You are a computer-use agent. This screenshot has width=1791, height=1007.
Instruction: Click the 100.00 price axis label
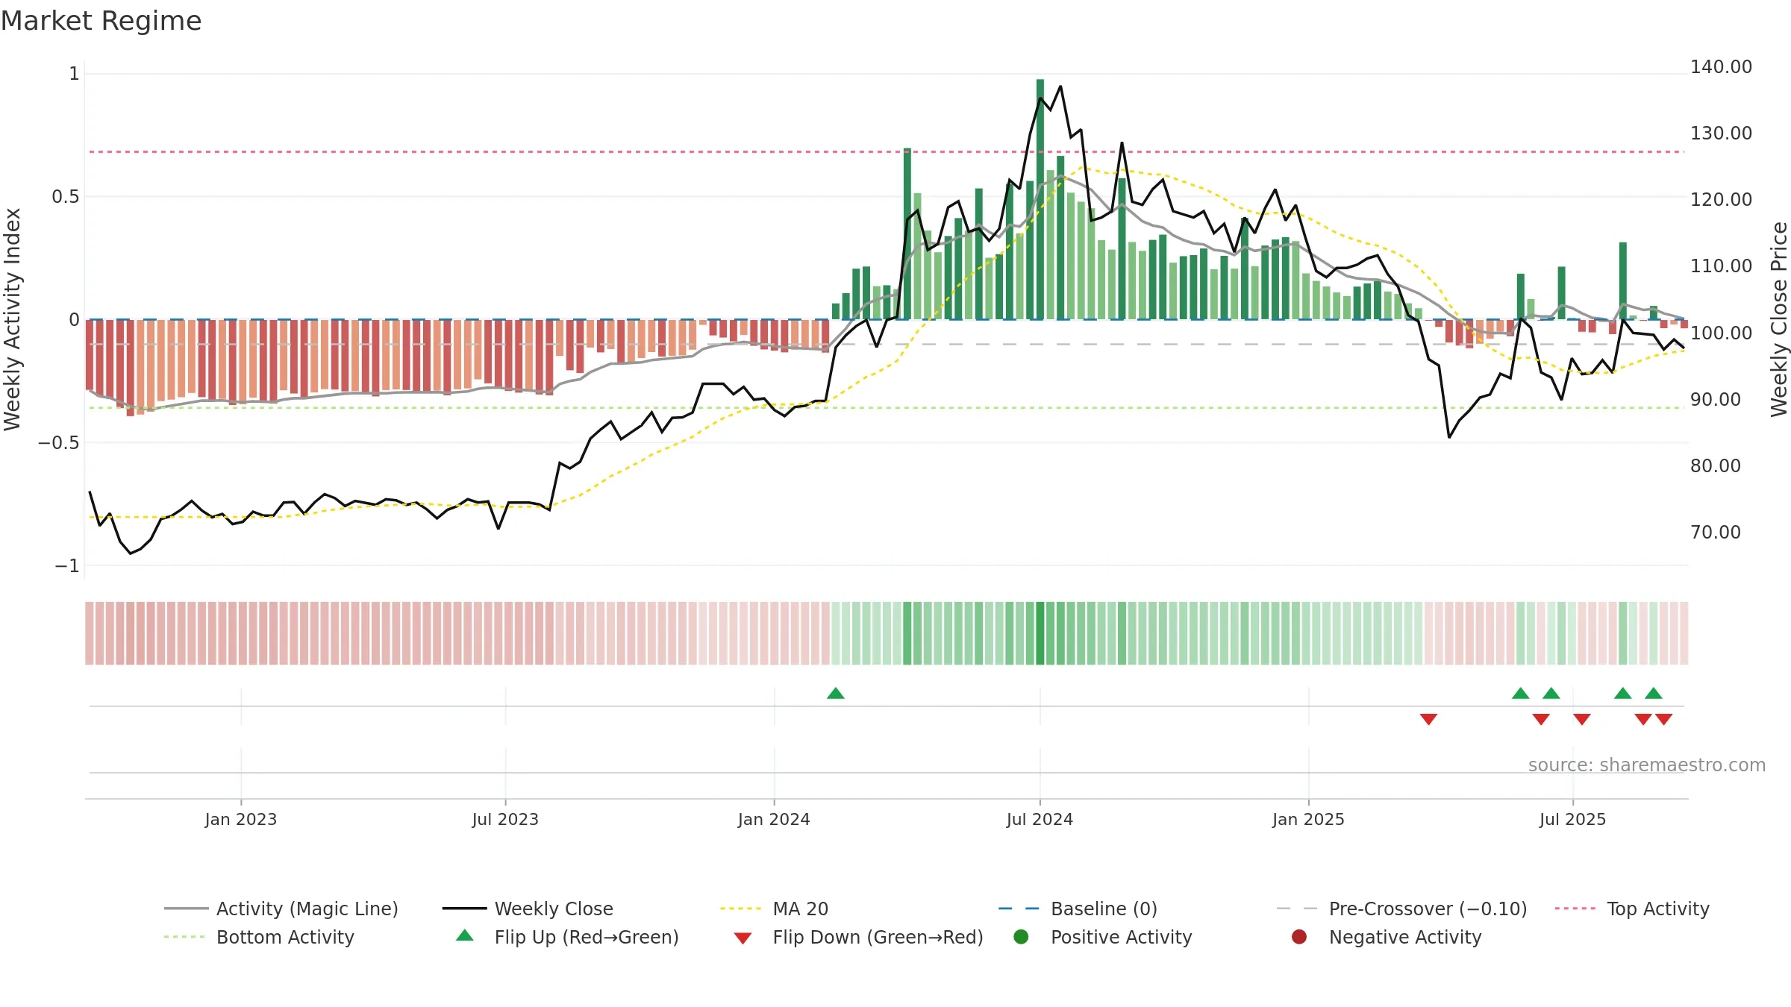click(x=1721, y=333)
